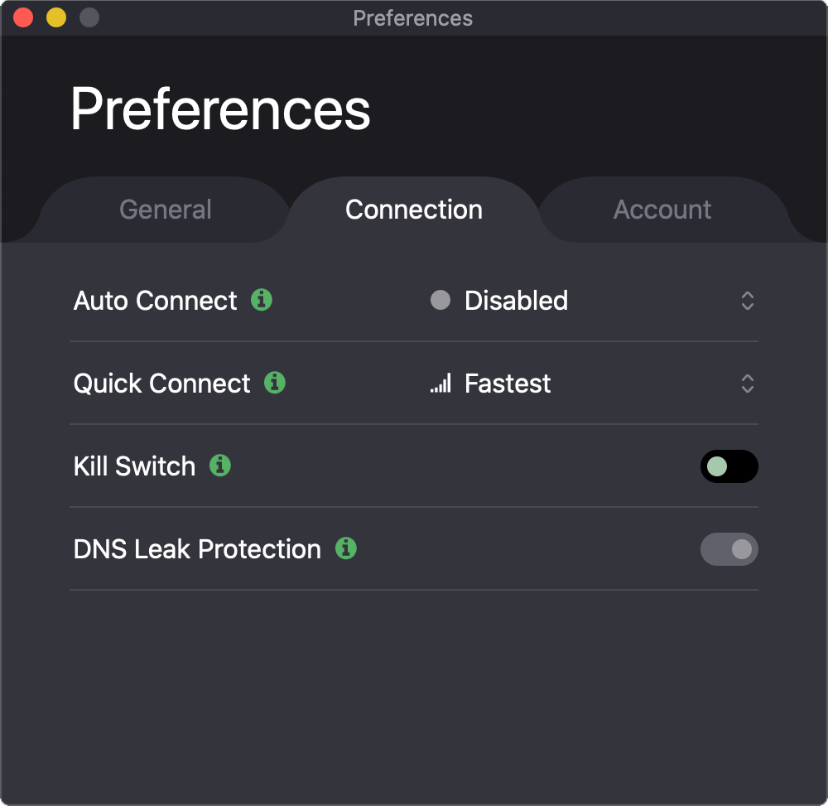Click the Kill Switch label
This screenshot has height=806, width=828.
(x=135, y=466)
